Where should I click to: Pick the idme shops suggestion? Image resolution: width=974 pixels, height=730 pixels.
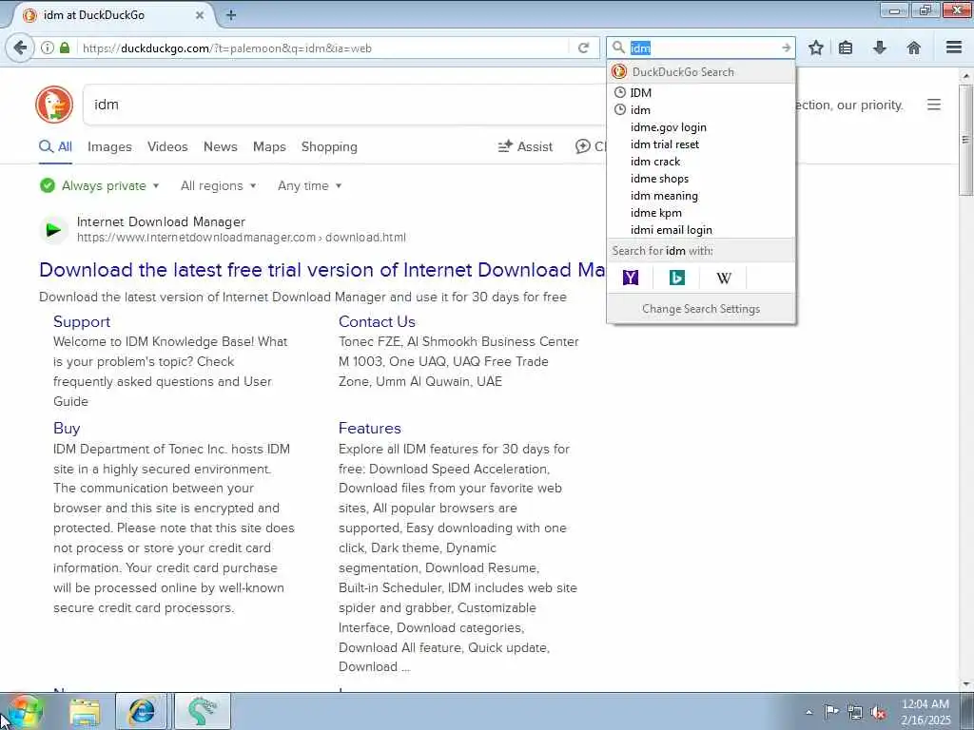click(701, 179)
